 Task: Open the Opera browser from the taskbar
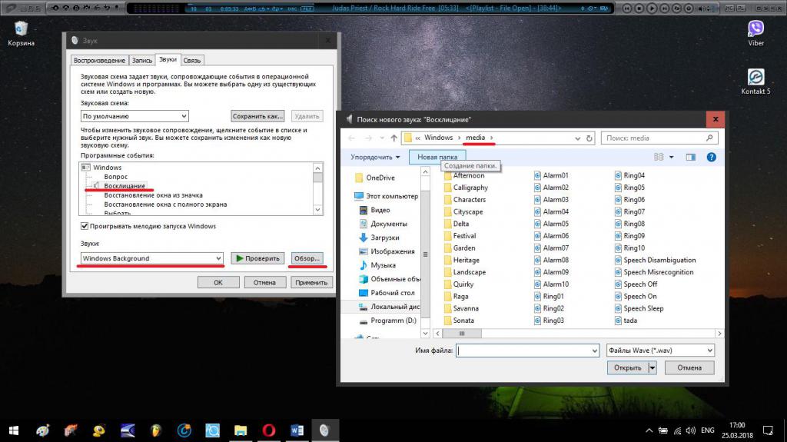point(268,430)
